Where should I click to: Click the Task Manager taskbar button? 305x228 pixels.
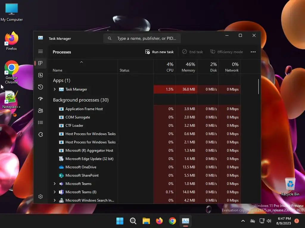[185, 221]
